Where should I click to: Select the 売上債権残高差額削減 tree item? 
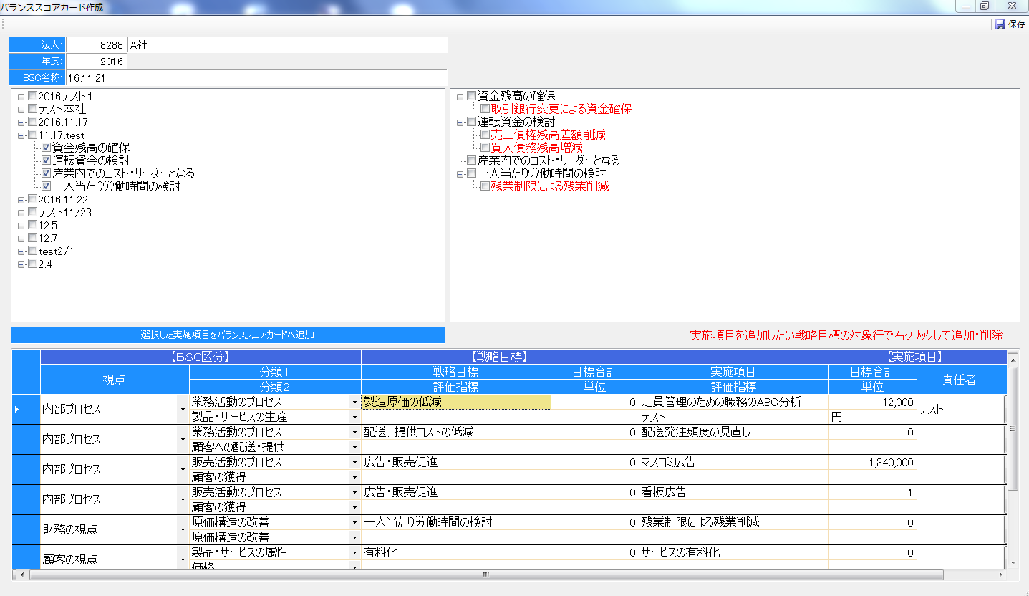tap(548, 135)
